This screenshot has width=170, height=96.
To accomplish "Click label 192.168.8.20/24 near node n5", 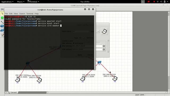I will coord(88,75).
